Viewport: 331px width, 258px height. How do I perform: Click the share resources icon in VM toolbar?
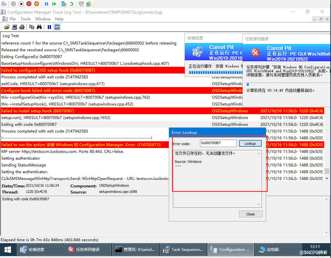click(89, 4)
